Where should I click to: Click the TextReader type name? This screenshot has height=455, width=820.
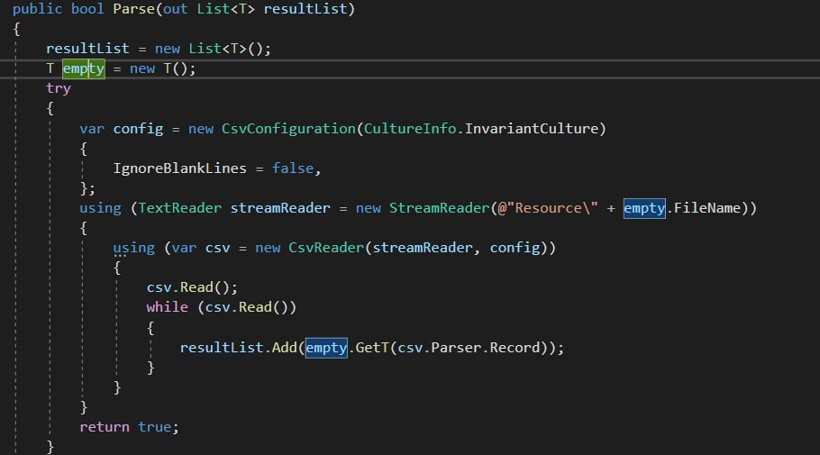coord(179,208)
